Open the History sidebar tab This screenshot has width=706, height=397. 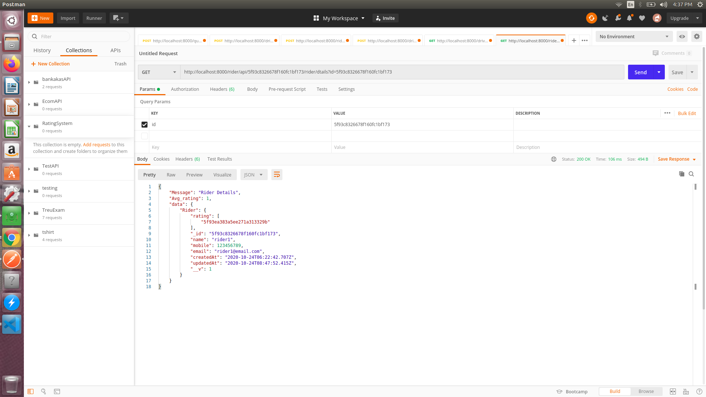(42, 50)
